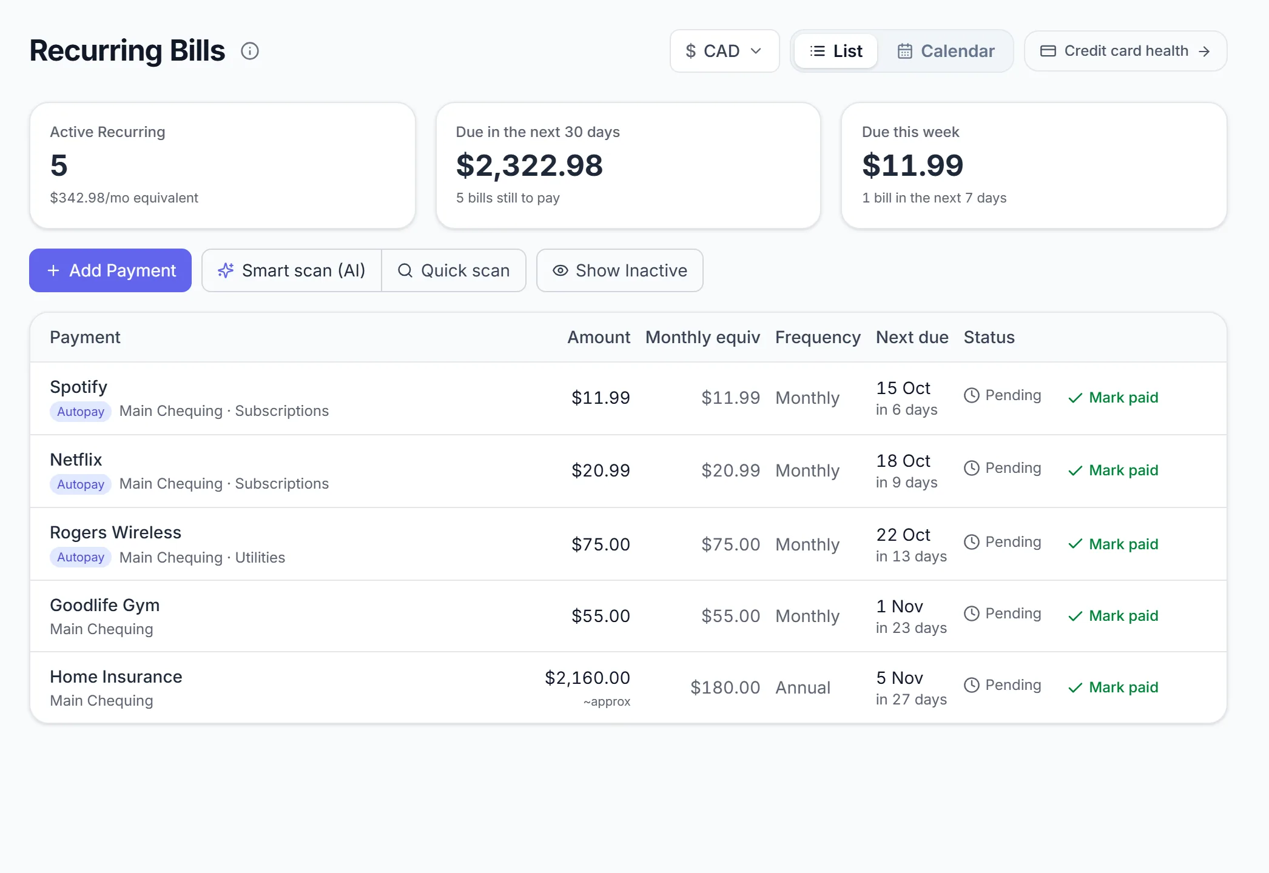Click the Payment column header
The width and height of the screenshot is (1269, 873).
tap(85, 337)
